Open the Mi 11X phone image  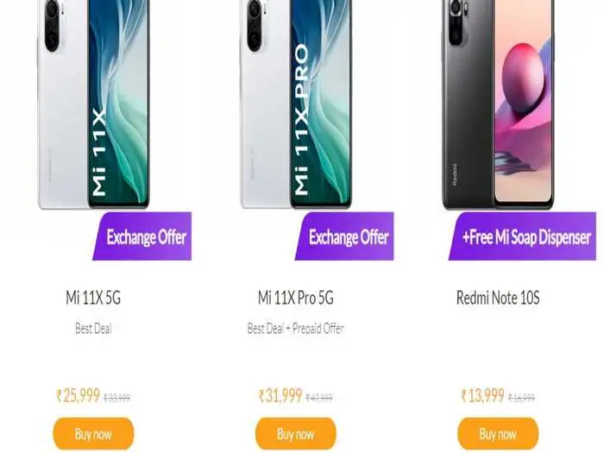coord(93,104)
